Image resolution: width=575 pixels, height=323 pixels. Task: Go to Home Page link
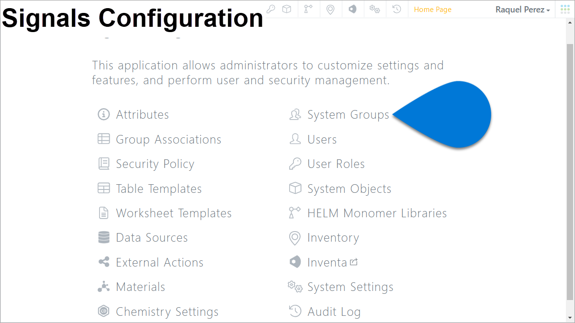coord(432,10)
